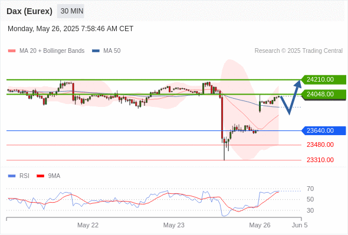Click the May 23 axis date
The width and height of the screenshot is (348, 235).
click(174, 225)
